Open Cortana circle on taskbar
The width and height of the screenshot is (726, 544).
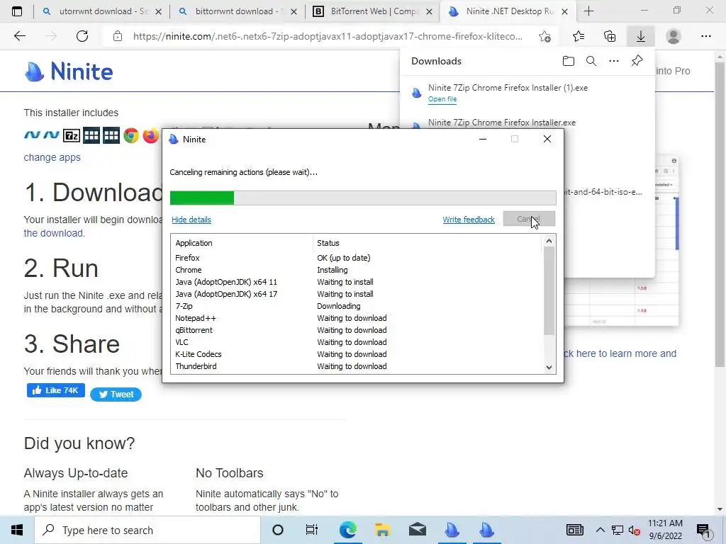(x=278, y=530)
